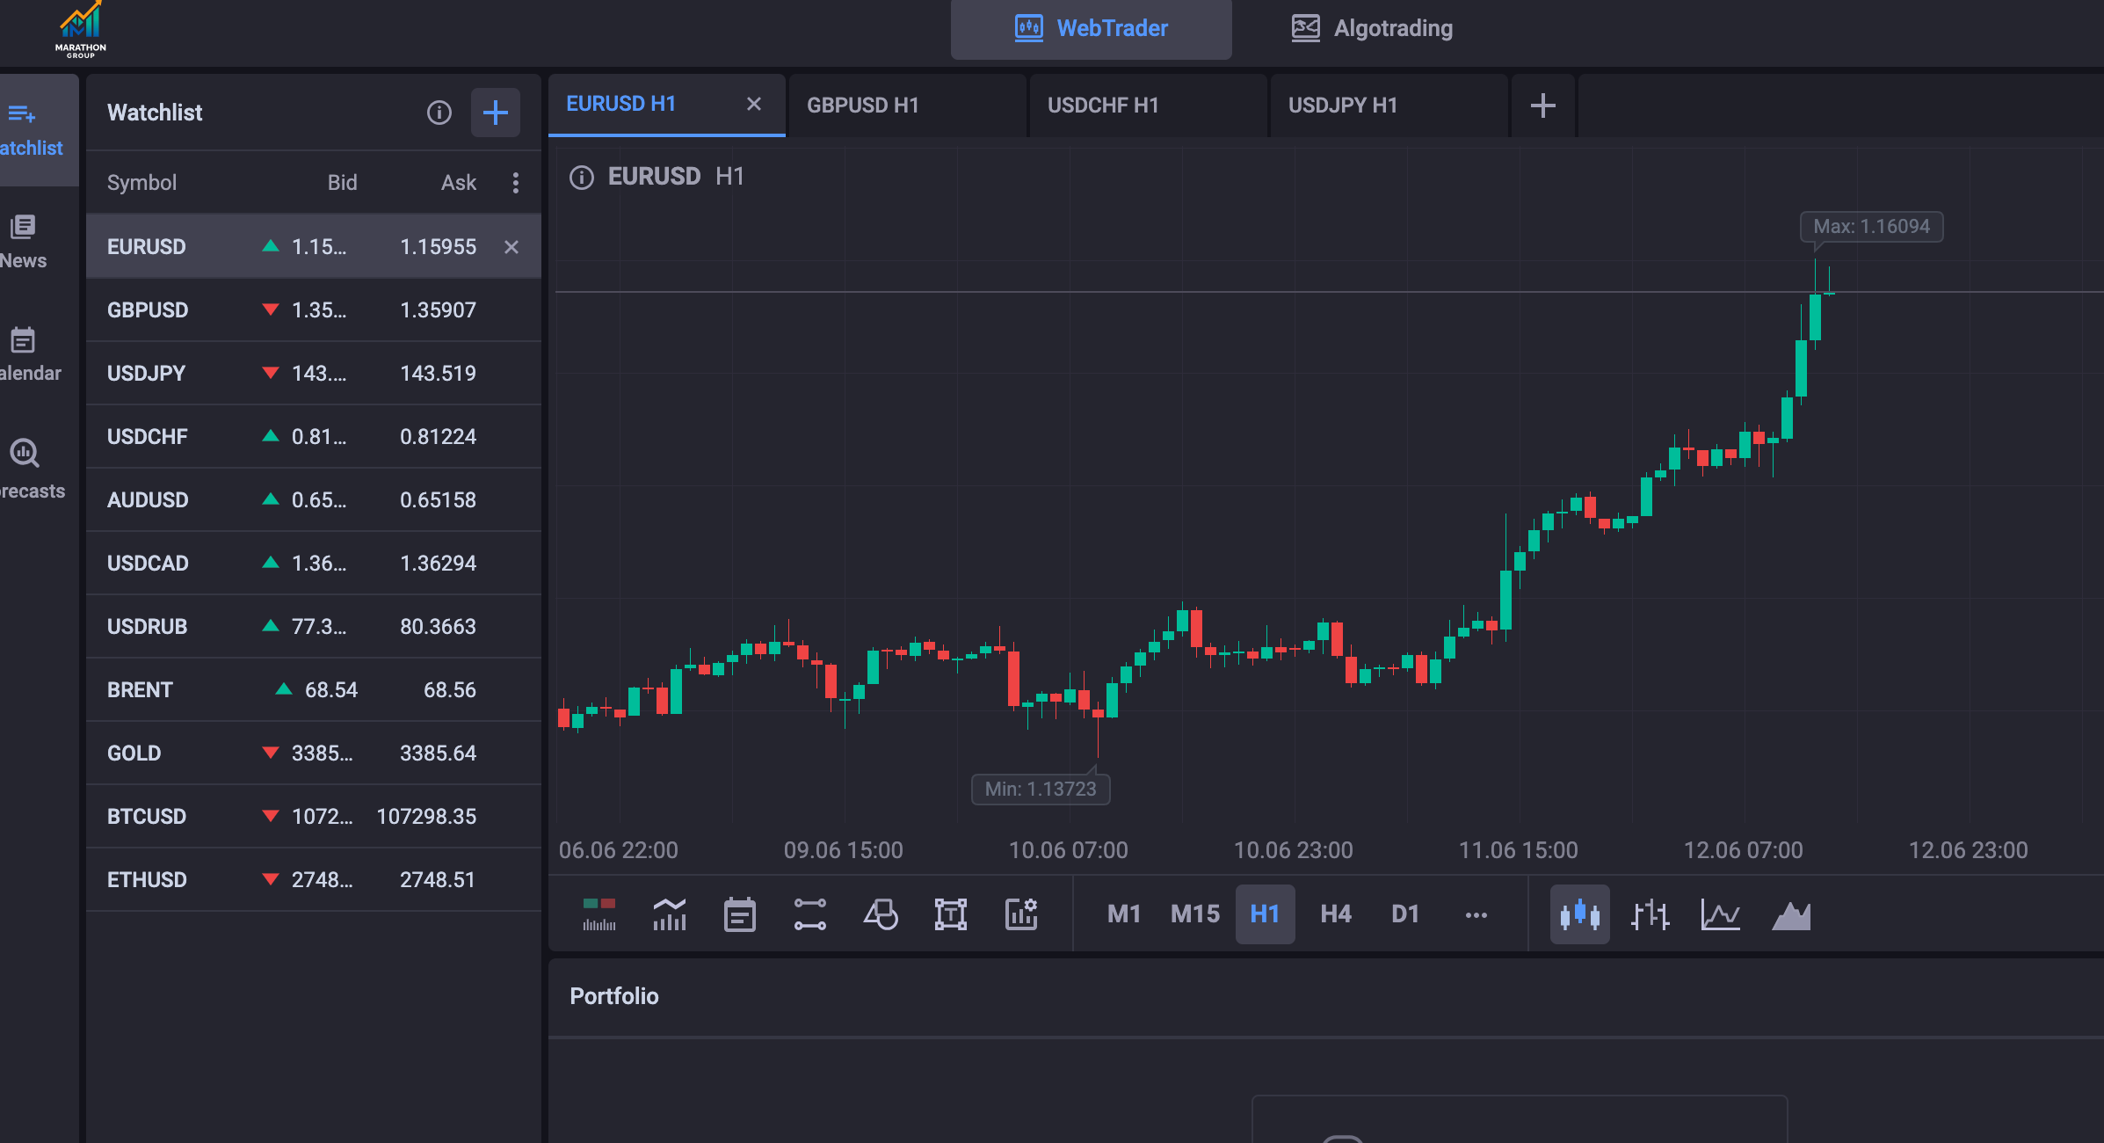Select the ETHUSD watchlist row

(x=314, y=880)
